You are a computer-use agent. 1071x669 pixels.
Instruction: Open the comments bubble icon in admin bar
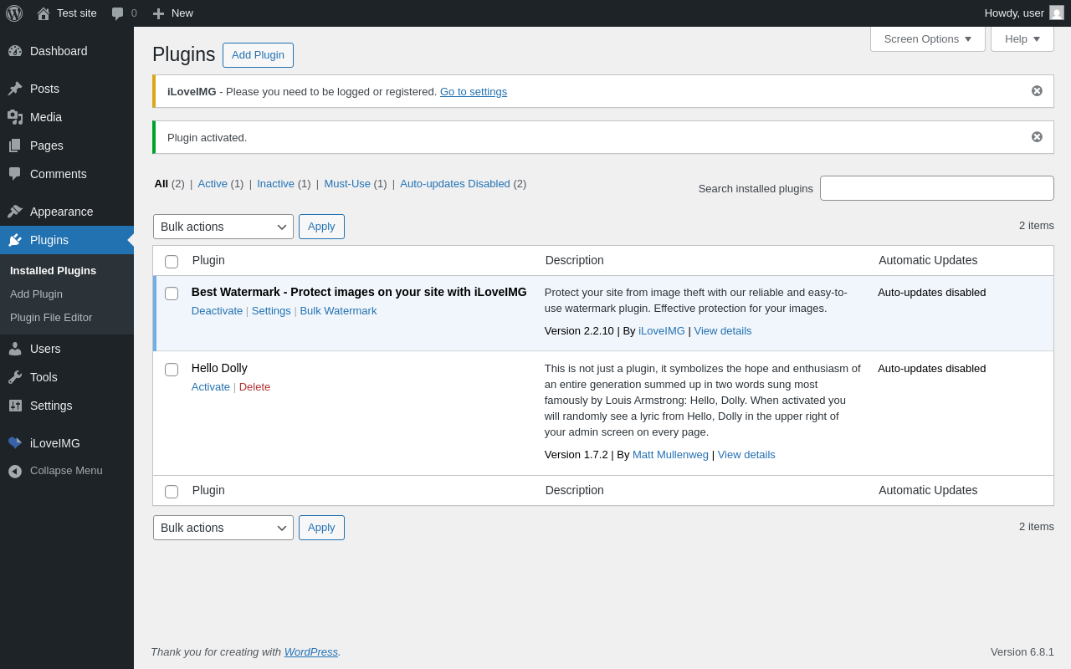(118, 13)
